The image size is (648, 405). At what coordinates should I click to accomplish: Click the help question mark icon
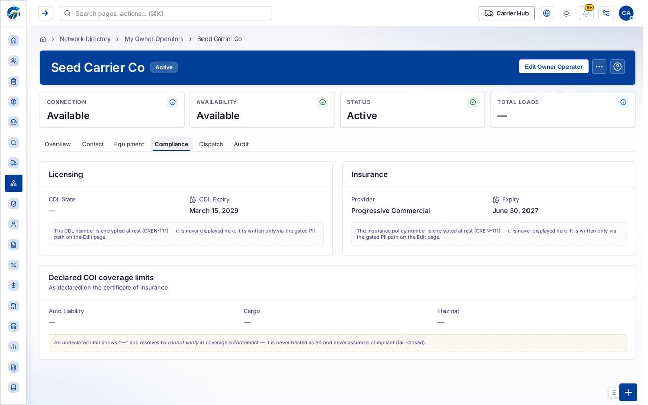[x=617, y=67]
